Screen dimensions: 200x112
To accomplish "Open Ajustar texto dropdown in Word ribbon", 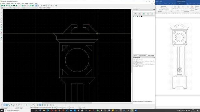I will 178,8.
